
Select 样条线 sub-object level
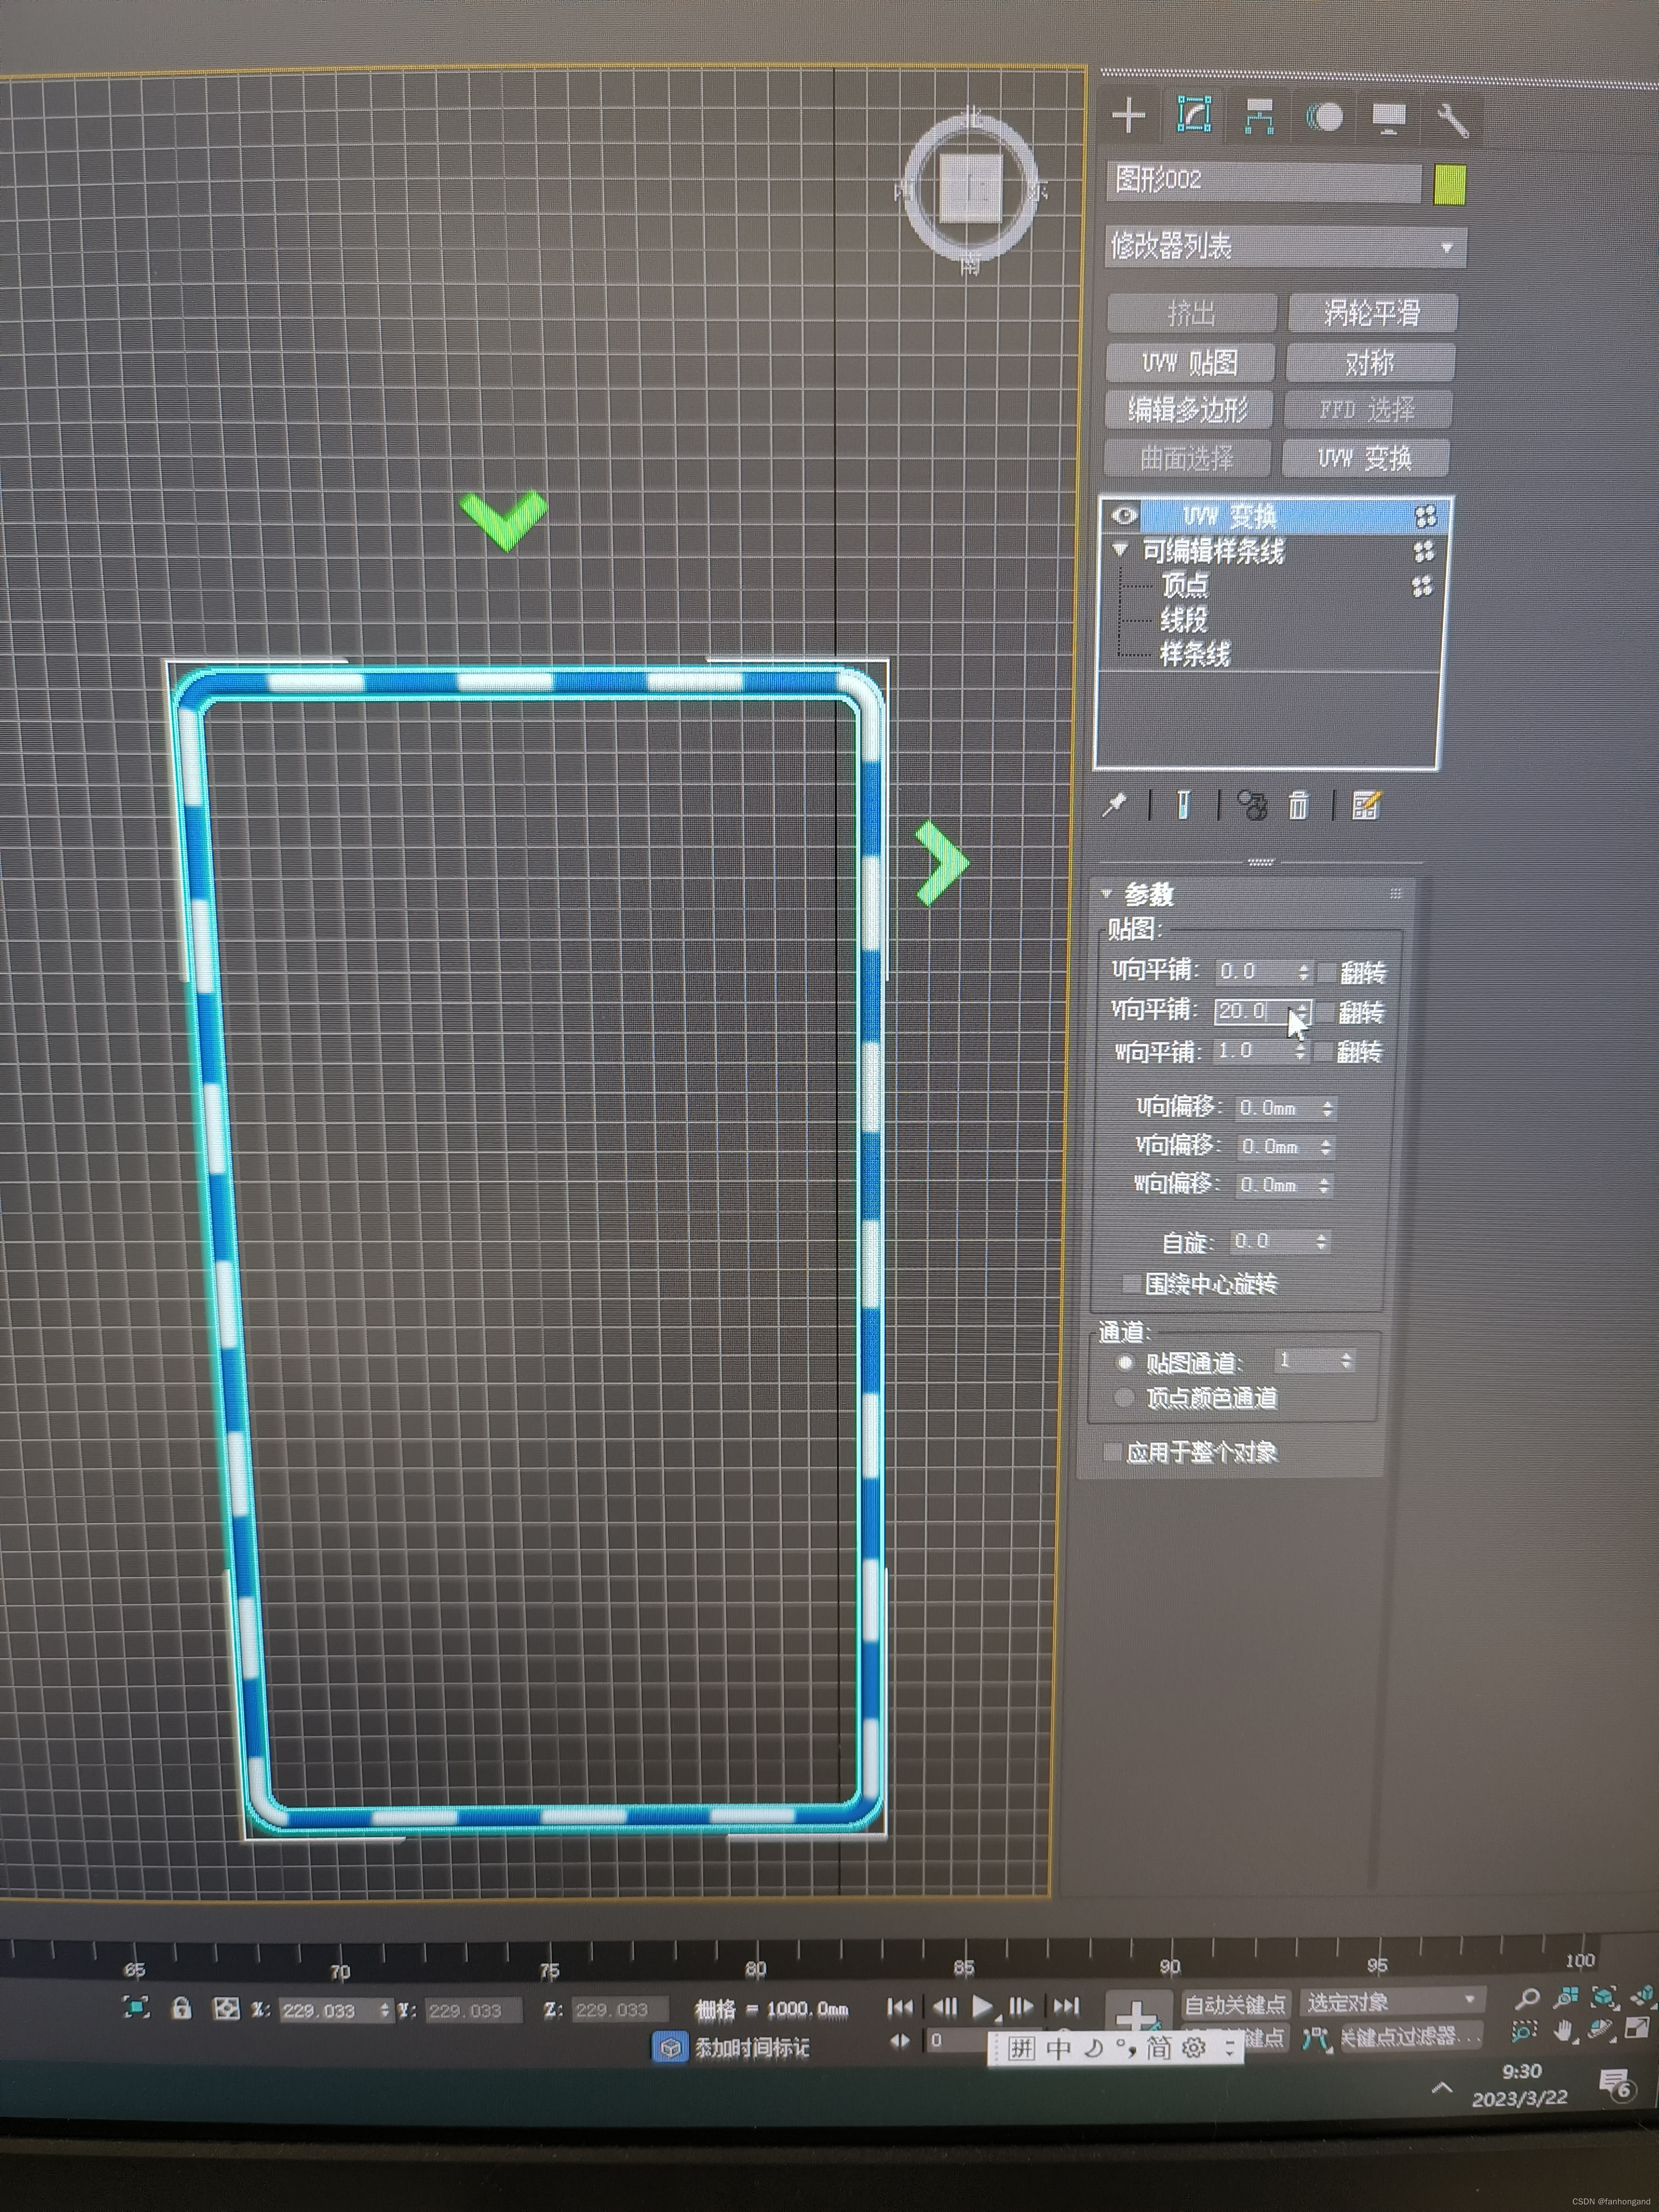[x=1194, y=654]
